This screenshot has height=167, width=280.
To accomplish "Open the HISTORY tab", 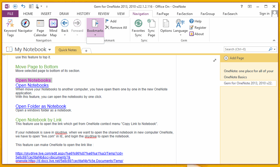I will click(83, 14).
